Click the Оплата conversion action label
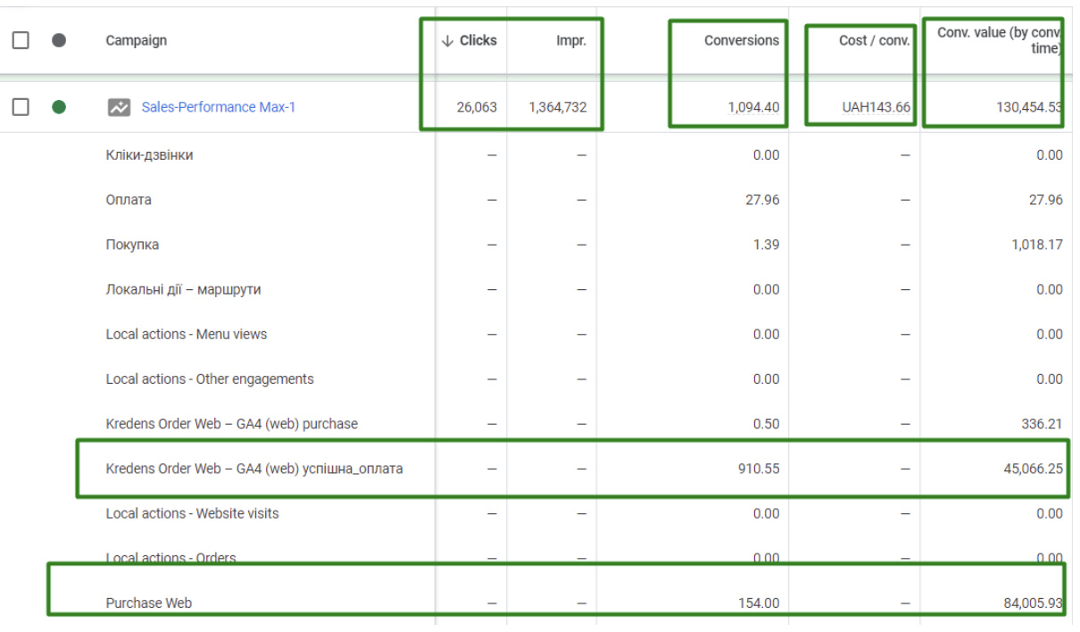This screenshot has width=1080, height=632. click(x=129, y=200)
